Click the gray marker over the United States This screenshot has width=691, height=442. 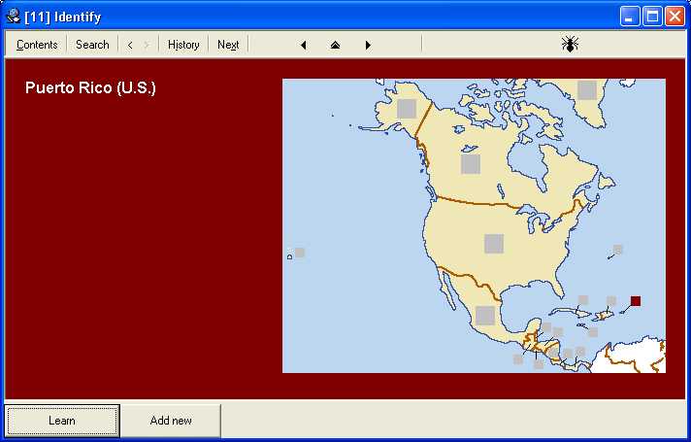pyautogui.click(x=494, y=244)
